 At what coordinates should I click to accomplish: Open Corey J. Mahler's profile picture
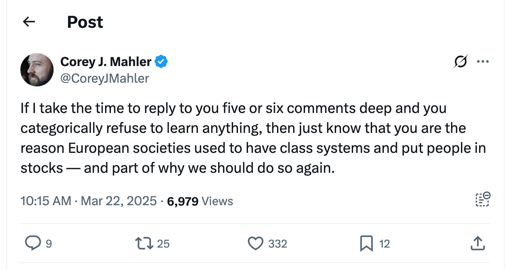tap(37, 70)
